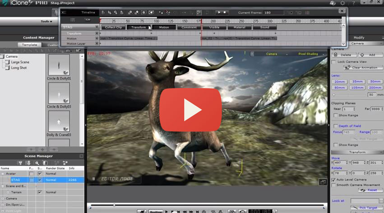Expand the Terrain tree node
Image resolution: width=384 pixels, height=213 pixels.
pyautogui.click(x=8, y=192)
